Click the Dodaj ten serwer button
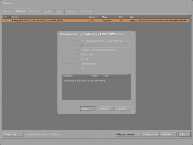This screenshot has height=145, width=193. (128, 135)
